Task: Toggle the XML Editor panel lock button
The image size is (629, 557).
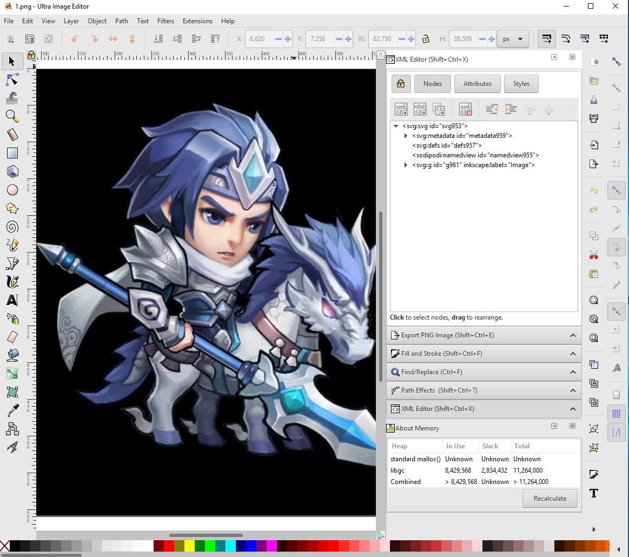Action: click(x=400, y=84)
